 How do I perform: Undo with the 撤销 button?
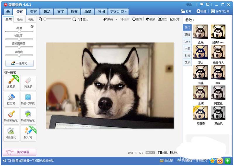(x=108, y=19)
